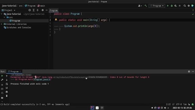The image size is (195, 110).
Task: Change the Tab indent setting in the status bar
Action: [x=185, y=105]
